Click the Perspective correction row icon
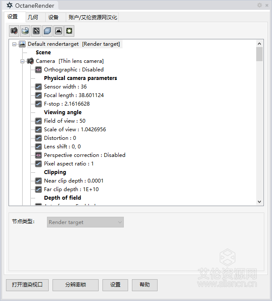Viewport: 272px width, 301px height. click(38, 155)
